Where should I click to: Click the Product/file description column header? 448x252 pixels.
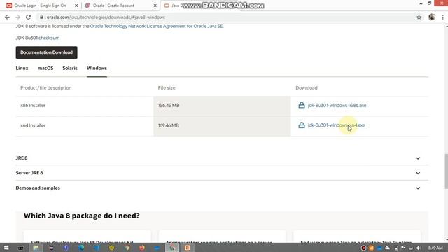tap(46, 87)
